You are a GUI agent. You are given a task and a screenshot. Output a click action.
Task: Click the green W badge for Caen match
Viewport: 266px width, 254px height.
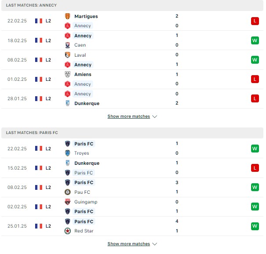pyautogui.click(x=255, y=40)
